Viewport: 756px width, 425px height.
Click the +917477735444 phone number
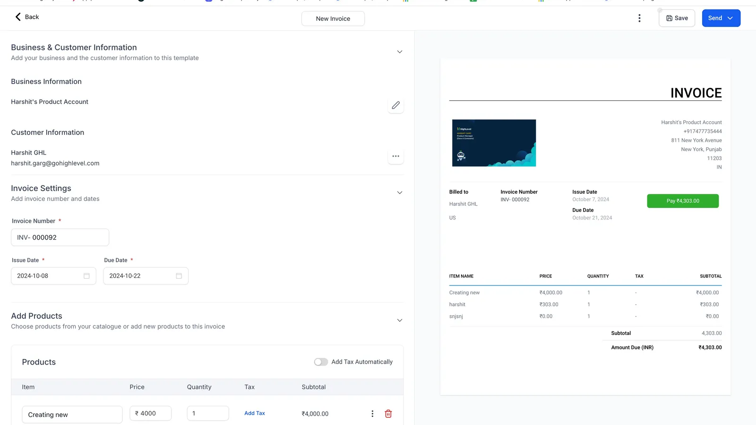702,131
